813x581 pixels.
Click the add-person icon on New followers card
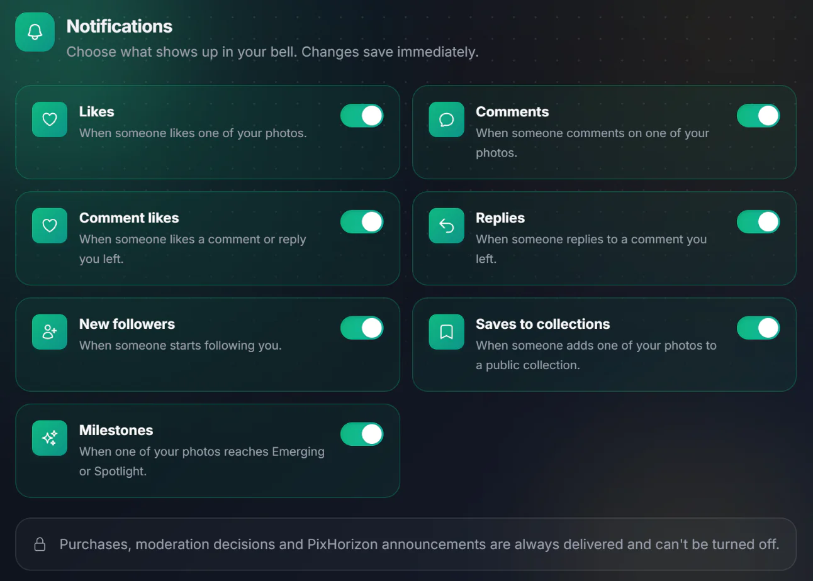(x=50, y=332)
